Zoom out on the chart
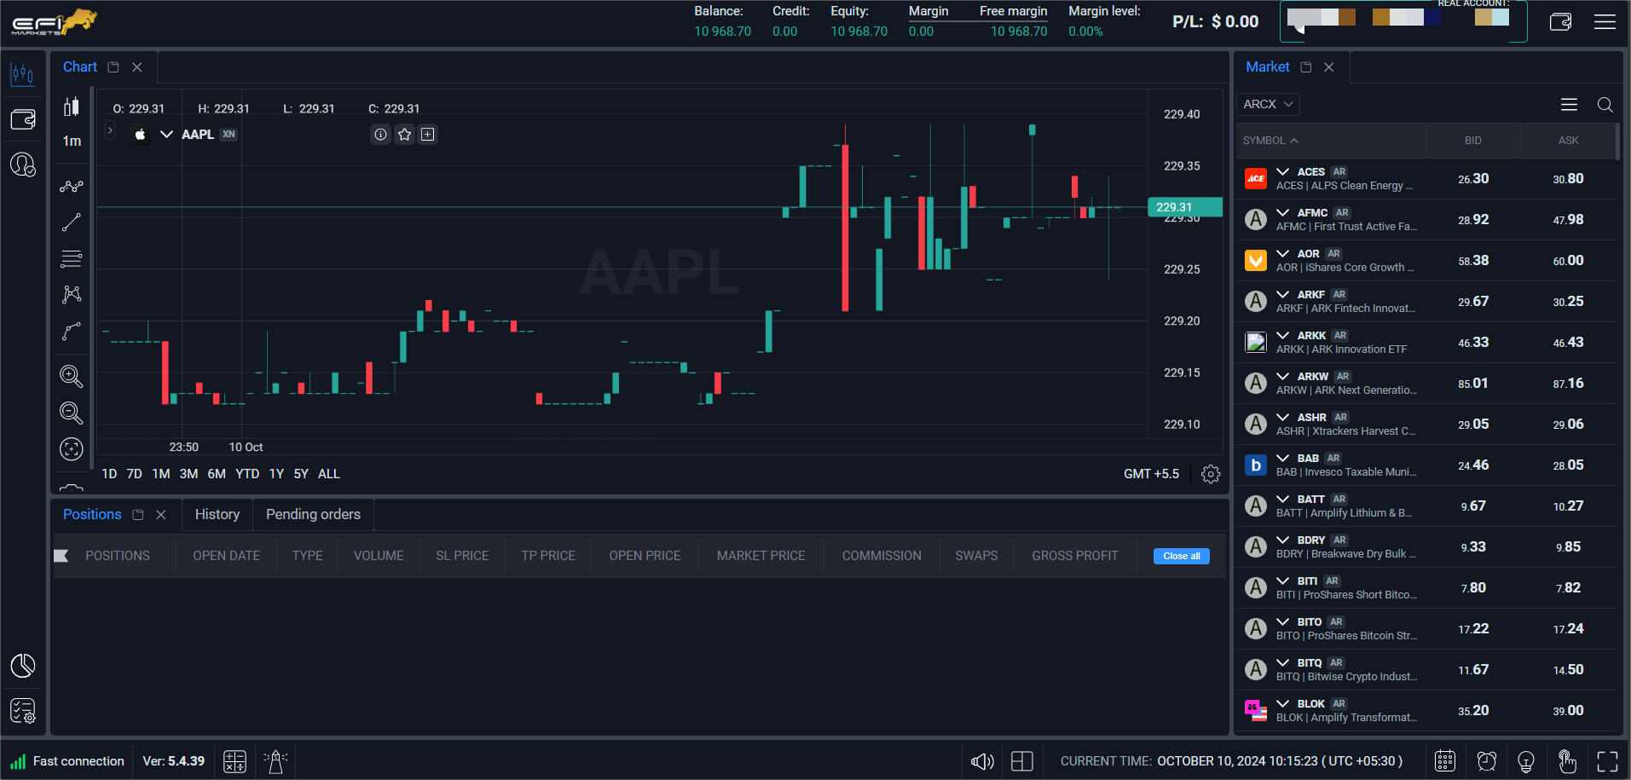The height and width of the screenshot is (780, 1631). 72,413
